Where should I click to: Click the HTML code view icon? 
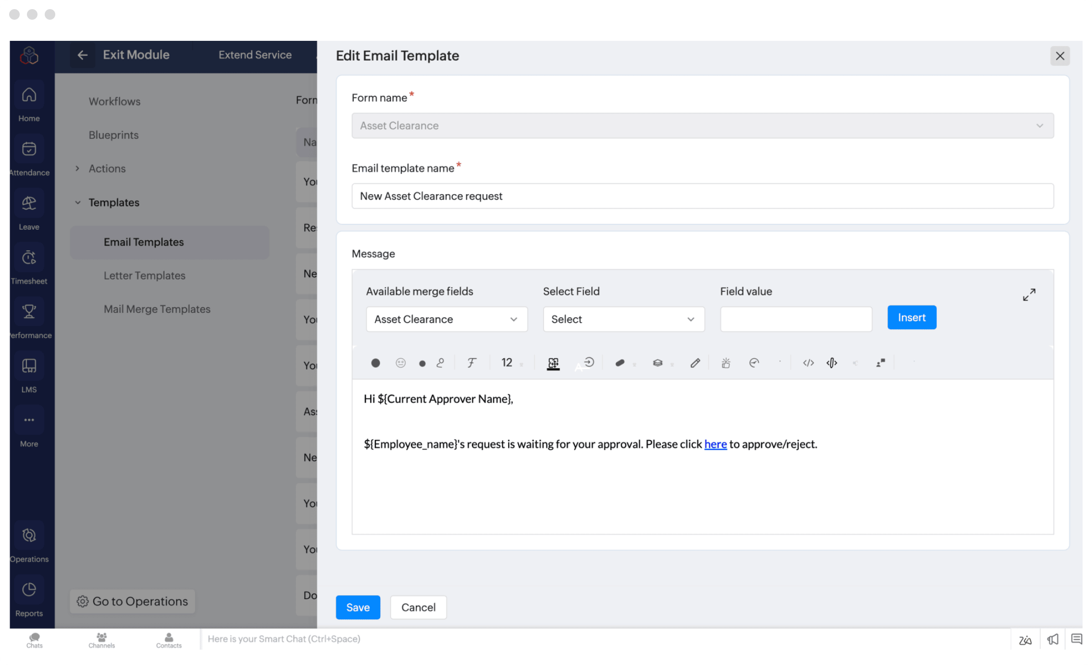(x=808, y=363)
